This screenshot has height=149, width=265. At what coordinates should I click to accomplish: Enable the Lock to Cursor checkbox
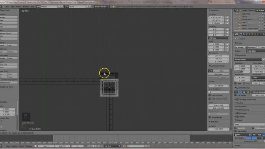[210, 95]
